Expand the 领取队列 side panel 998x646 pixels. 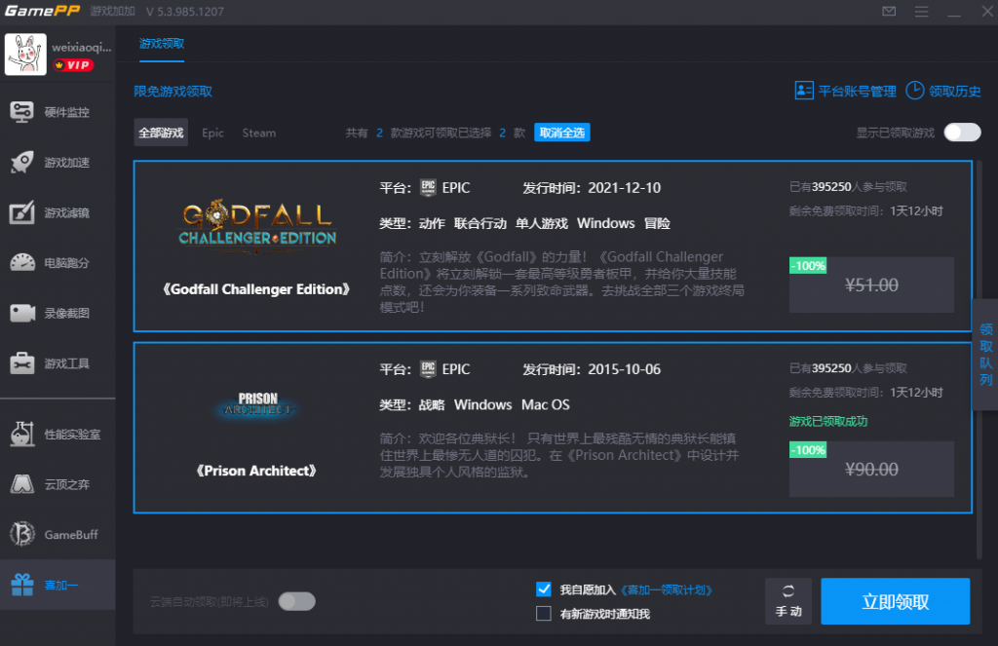click(x=985, y=355)
